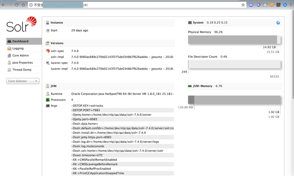Viewport: 294px width, 176px height.
Task: Click the page vertical scrollbar
Action: [x=293, y=54]
